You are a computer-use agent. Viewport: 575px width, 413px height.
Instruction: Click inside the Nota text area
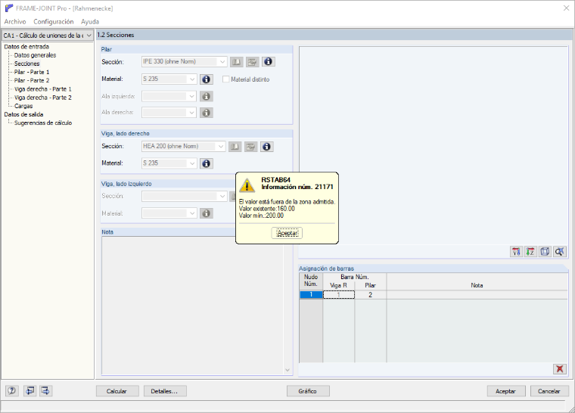coord(192,305)
